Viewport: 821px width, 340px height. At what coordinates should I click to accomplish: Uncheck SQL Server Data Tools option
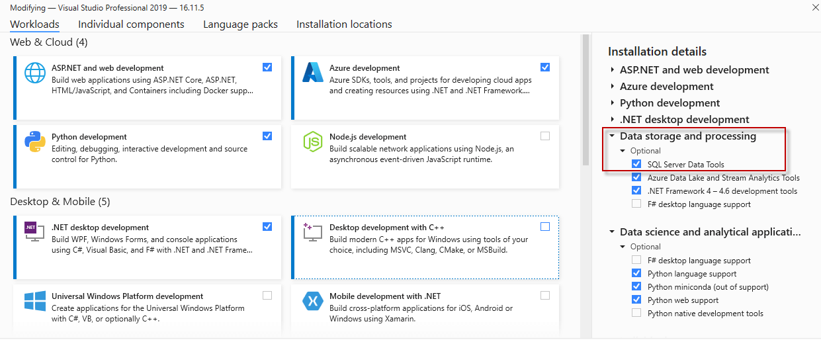tap(636, 164)
